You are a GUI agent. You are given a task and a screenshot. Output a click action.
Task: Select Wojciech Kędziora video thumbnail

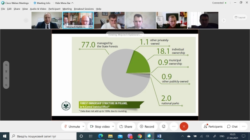tap(78, 20)
